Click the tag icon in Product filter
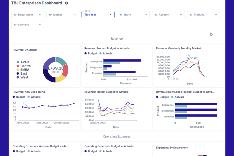 click(191, 15)
